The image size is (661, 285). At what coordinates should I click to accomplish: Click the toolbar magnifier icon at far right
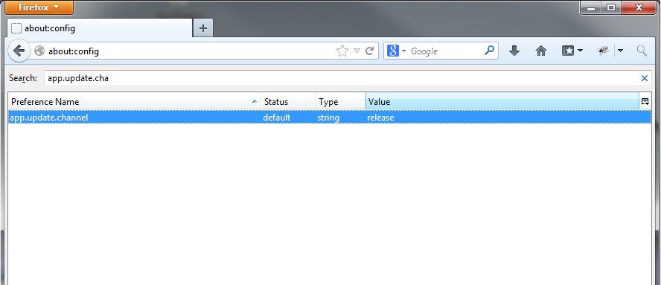642,51
